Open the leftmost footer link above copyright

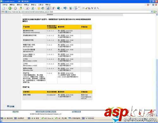click(15, 112)
